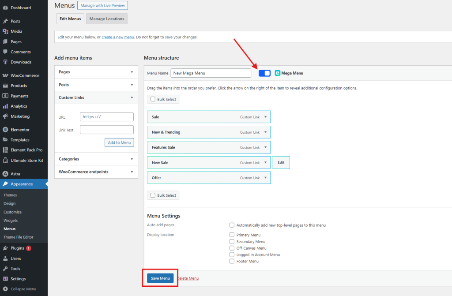Select the Marketing megaphone icon

click(x=5, y=116)
